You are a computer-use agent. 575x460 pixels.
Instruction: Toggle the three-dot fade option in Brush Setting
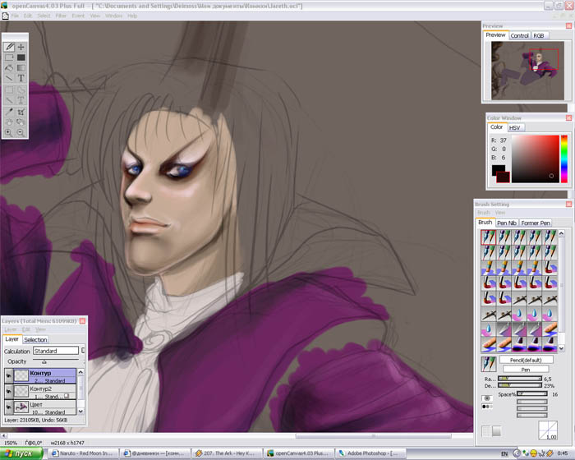point(486,407)
